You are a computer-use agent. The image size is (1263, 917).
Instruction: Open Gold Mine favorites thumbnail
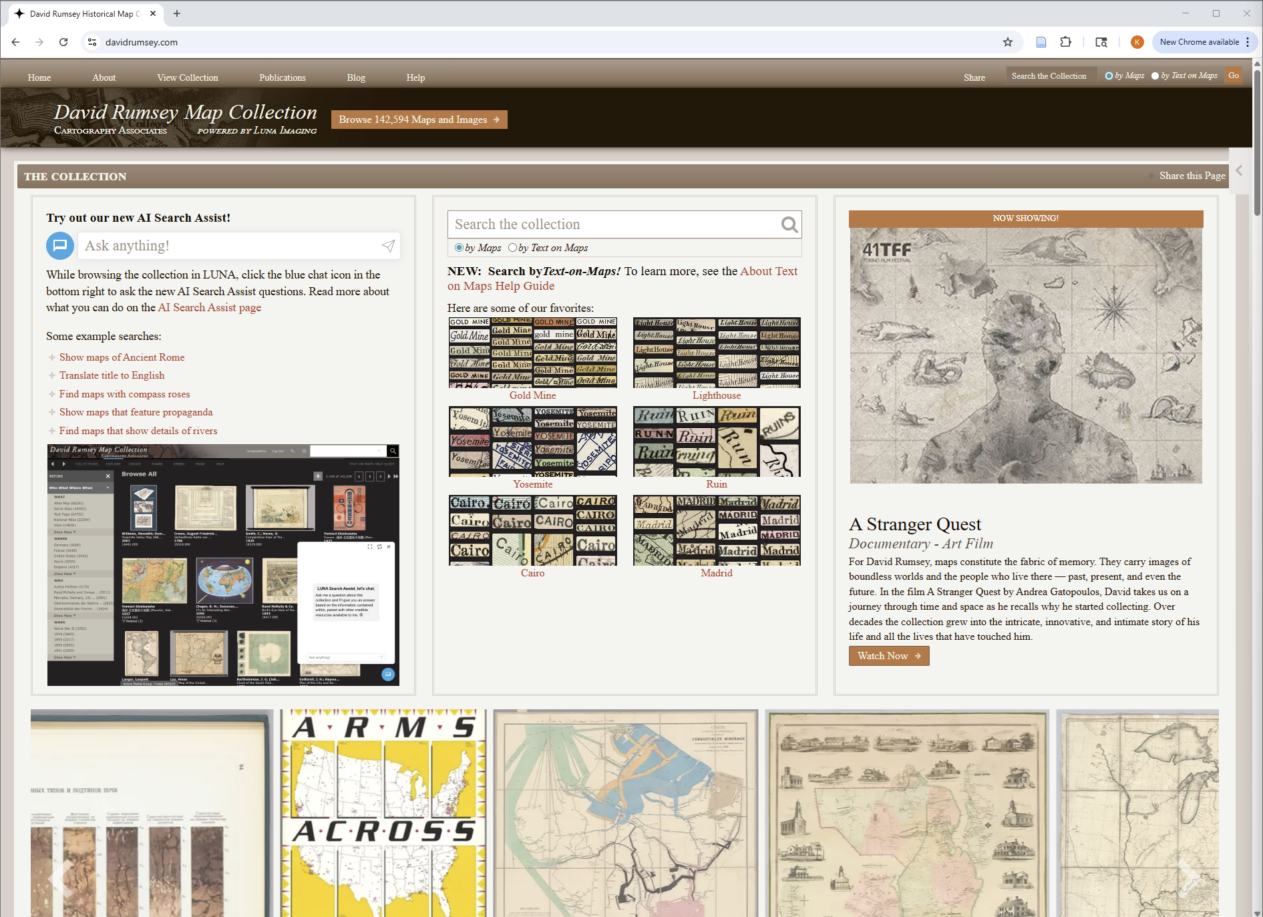(533, 352)
